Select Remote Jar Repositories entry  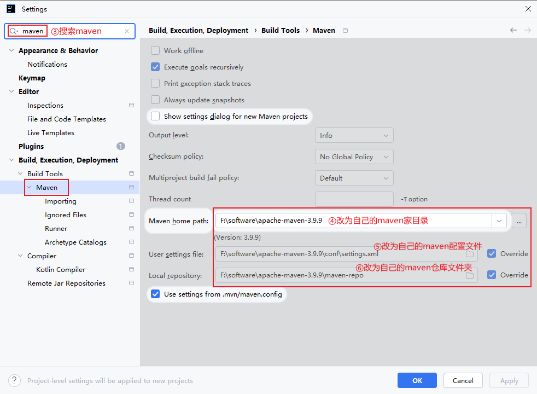tap(66, 283)
